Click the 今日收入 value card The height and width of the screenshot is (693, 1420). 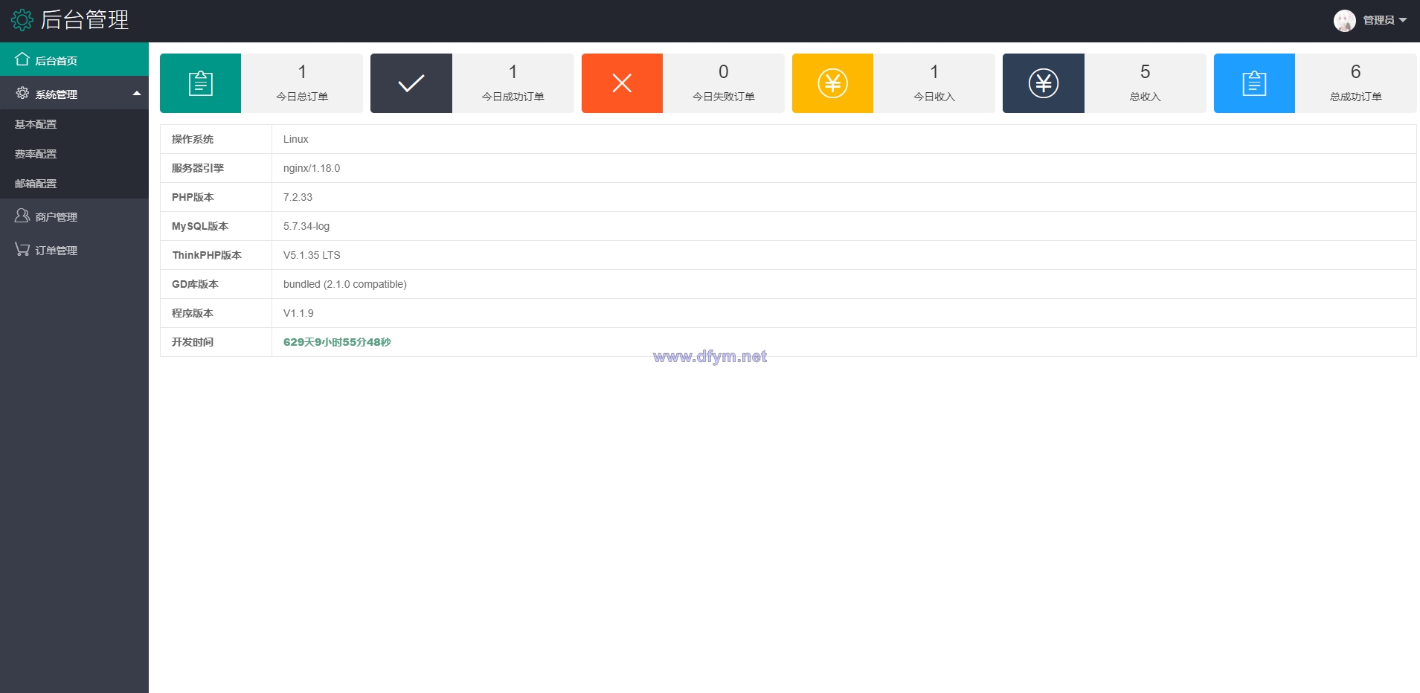pos(934,83)
